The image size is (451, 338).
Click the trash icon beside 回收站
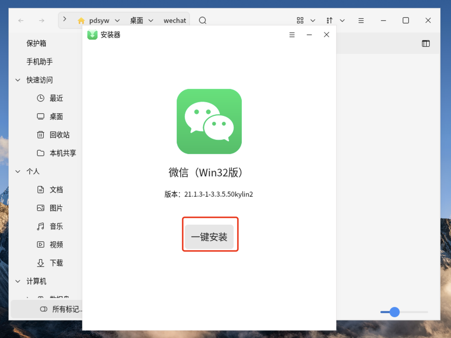(41, 135)
